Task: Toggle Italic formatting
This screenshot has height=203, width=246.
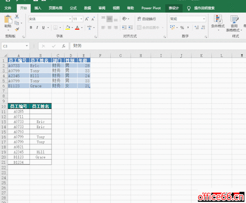Action: (x=37, y=28)
